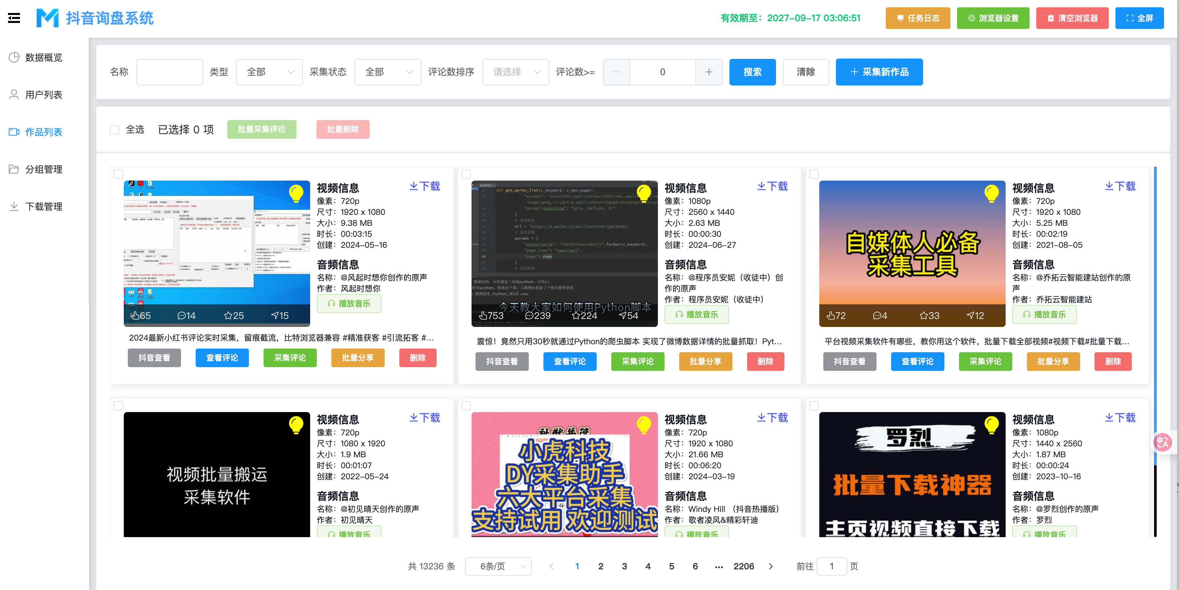Click the blue M logo icon
Viewport: 1180px width, 590px height.
(48, 18)
